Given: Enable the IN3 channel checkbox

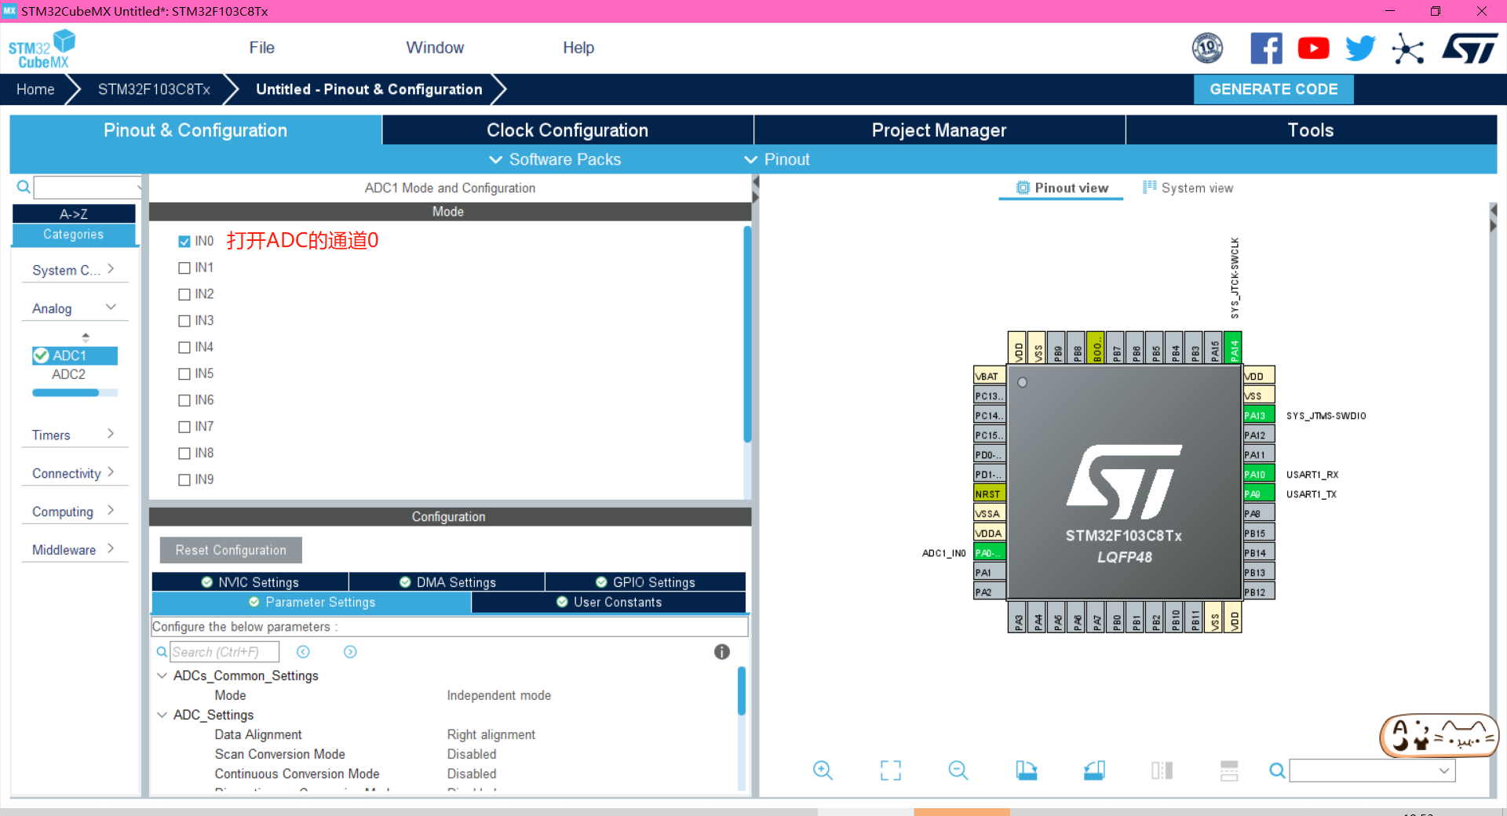Looking at the screenshot, I should 184,321.
